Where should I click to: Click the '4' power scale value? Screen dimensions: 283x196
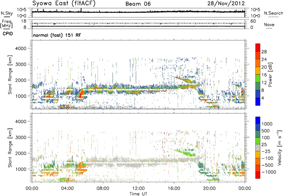[263, 98]
